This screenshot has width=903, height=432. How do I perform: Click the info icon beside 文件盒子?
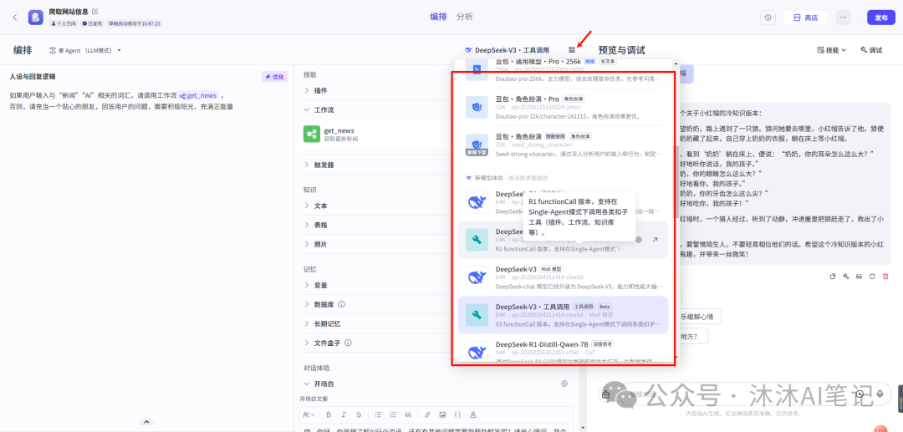pyautogui.click(x=348, y=343)
